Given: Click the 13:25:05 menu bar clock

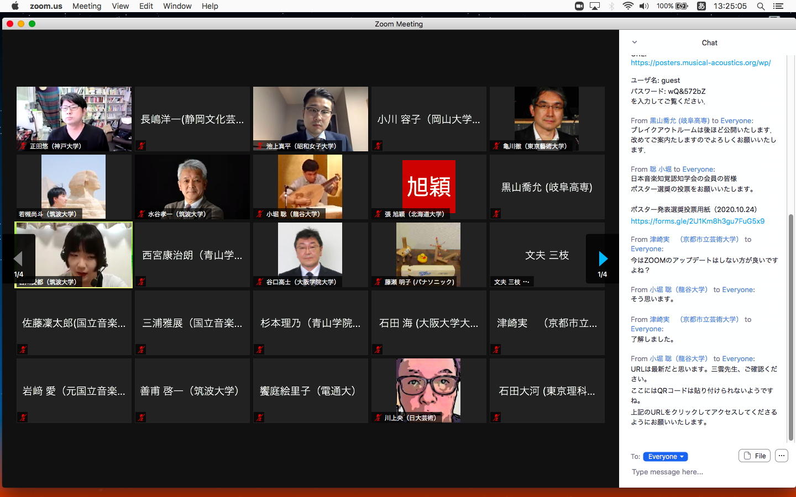Looking at the screenshot, I should click(x=730, y=6).
